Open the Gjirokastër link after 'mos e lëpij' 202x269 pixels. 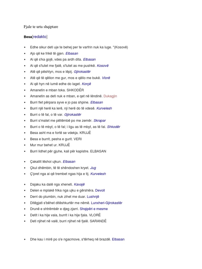pyautogui.click(x=82, y=72)
